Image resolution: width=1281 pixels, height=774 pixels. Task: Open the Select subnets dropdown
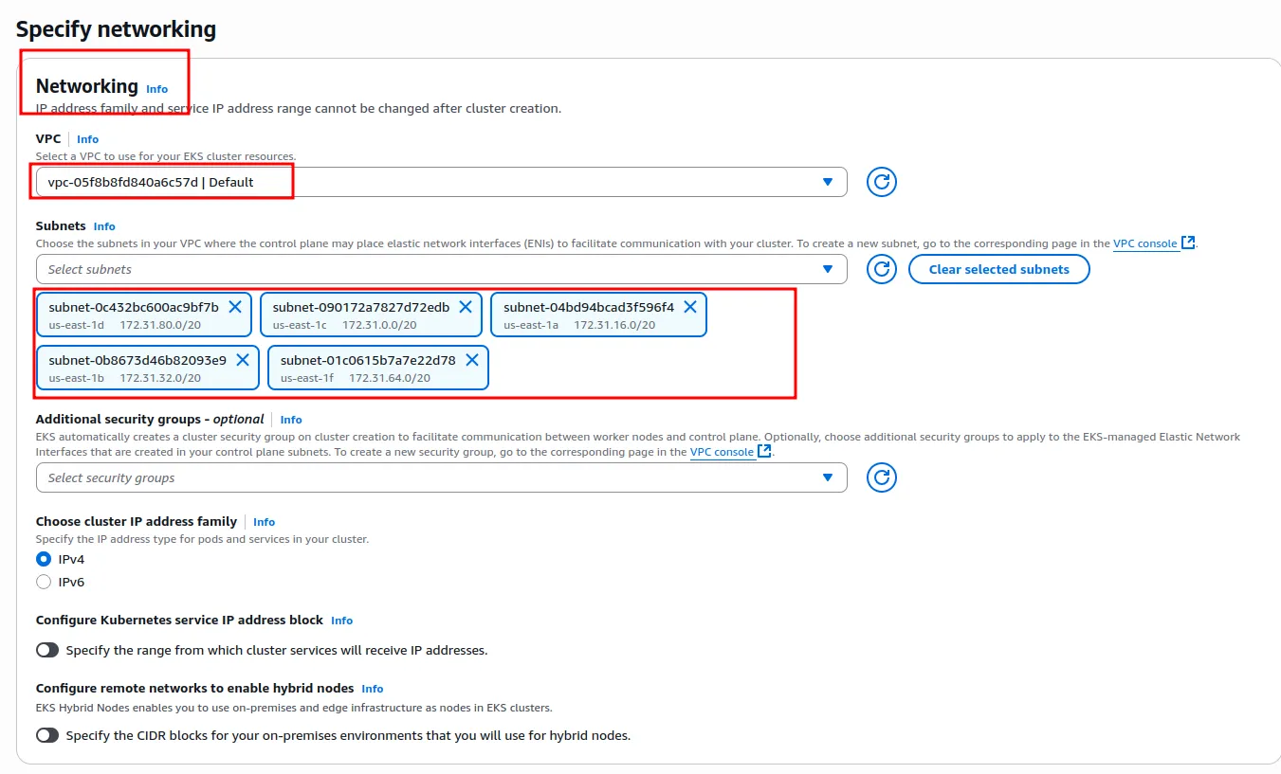[x=442, y=269]
